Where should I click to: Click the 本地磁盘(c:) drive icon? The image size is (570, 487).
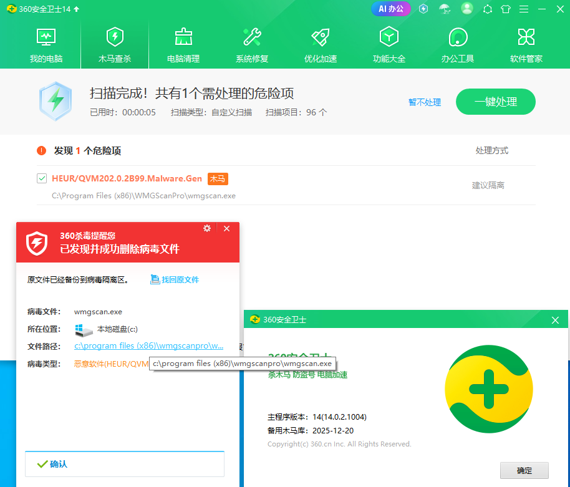pos(84,330)
